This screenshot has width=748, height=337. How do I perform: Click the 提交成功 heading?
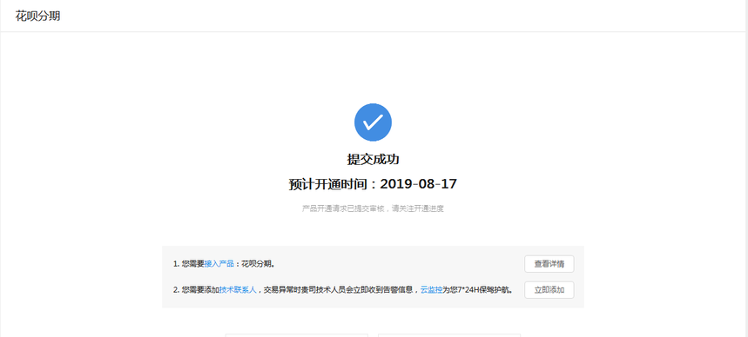tap(373, 160)
